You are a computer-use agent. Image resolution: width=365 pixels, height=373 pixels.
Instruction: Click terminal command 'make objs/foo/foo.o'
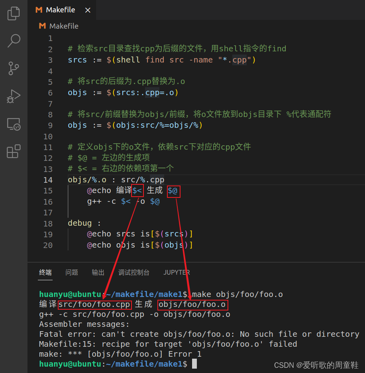point(237,295)
